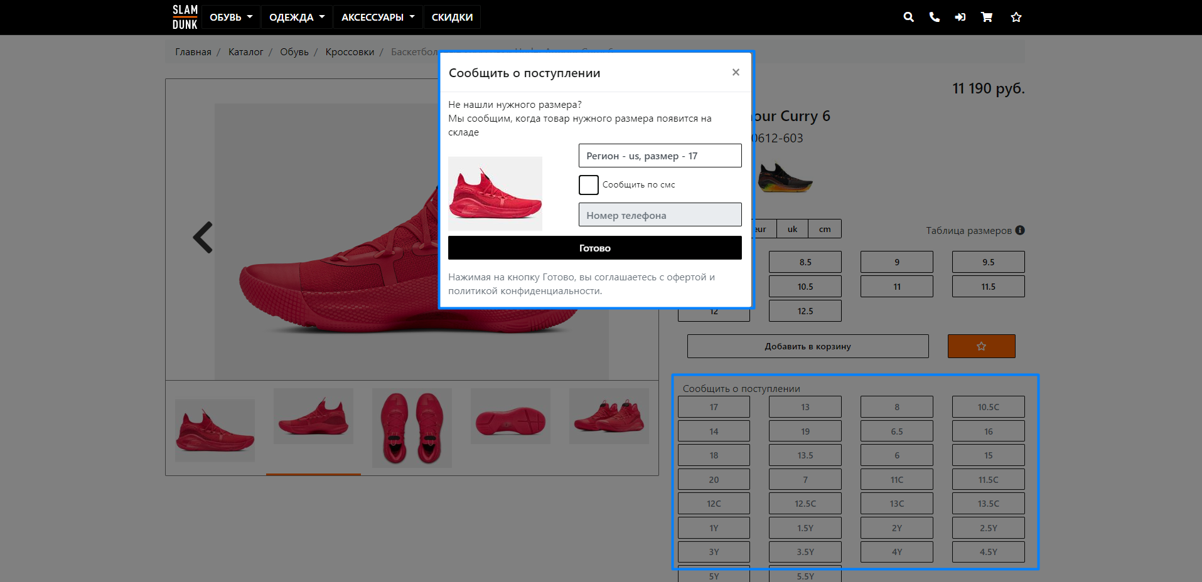Open favorites star in header
Image resolution: width=1202 pixels, height=582 pixels.
[x=1016, y=17]
